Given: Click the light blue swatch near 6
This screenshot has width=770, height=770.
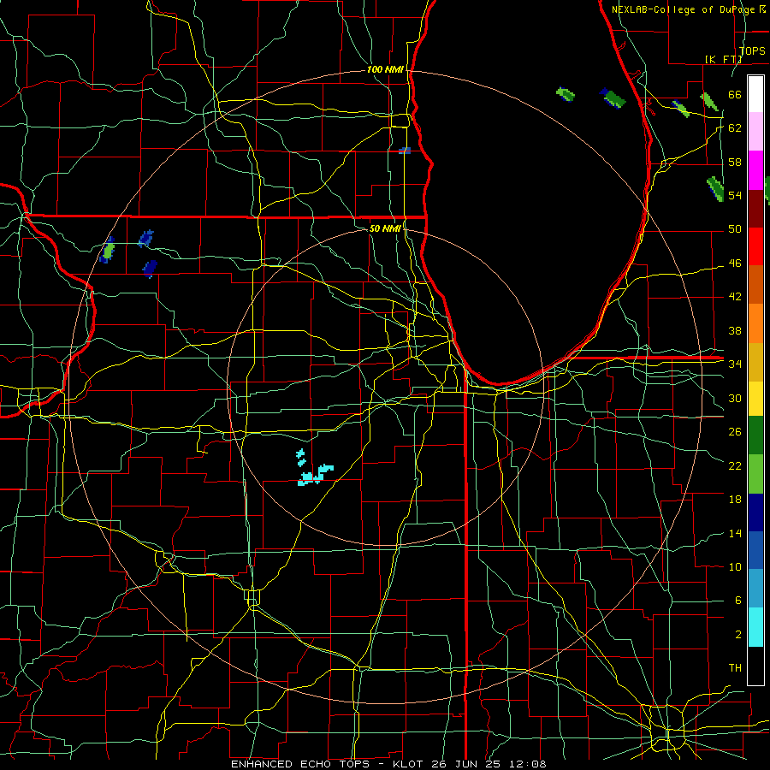Looking at the screenshot, I should [755, 589].
